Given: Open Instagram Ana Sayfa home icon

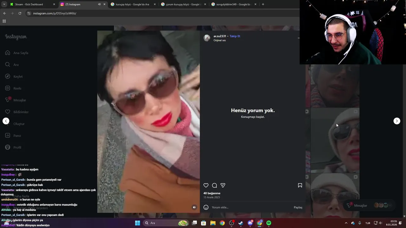Looking at the screenshot, I should [x=8, y=53].
